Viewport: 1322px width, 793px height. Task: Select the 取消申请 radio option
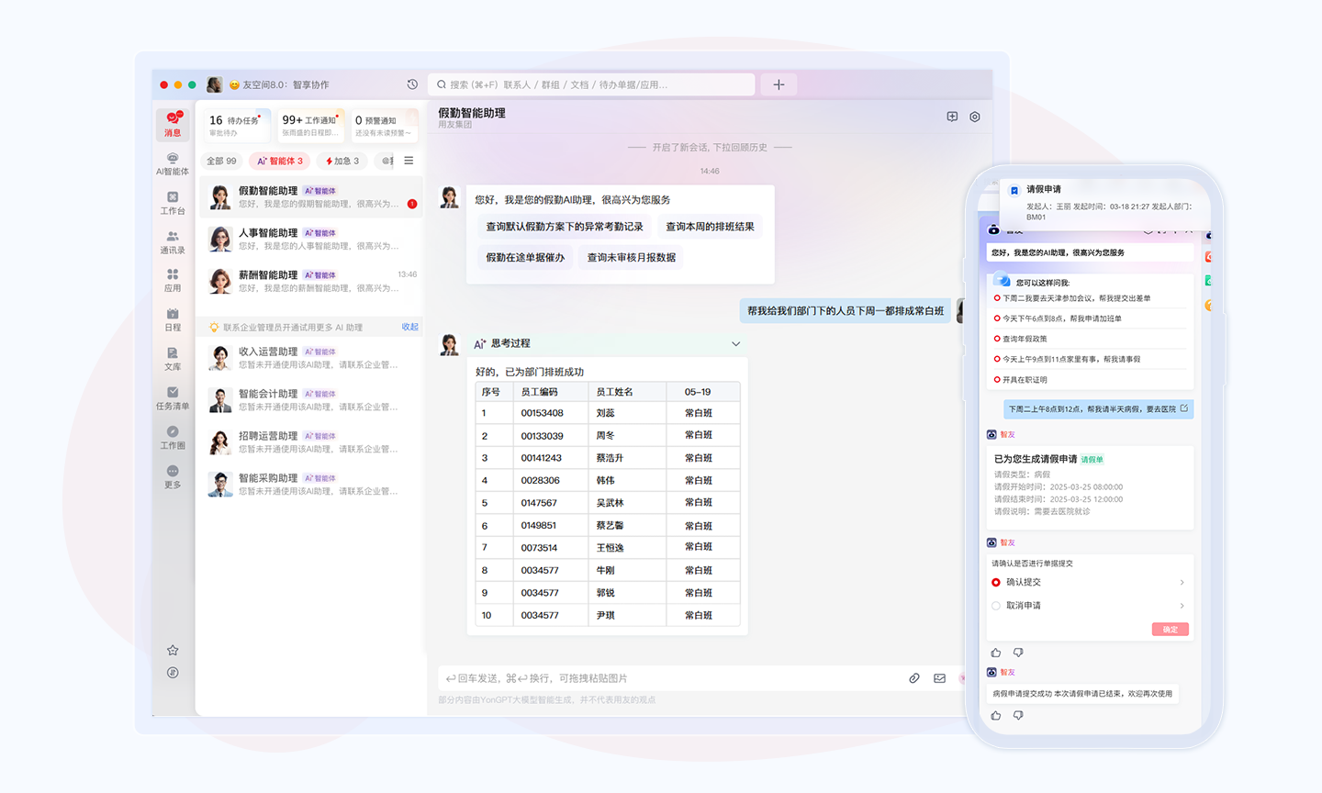996,606
